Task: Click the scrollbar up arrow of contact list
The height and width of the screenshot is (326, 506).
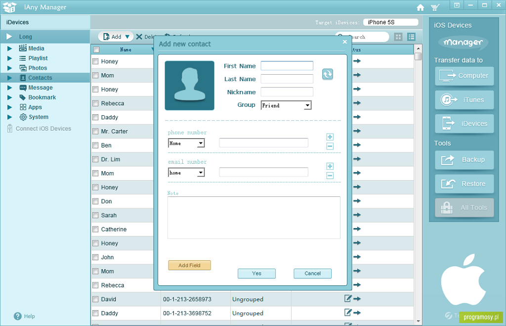Action: tap(418, 48)
